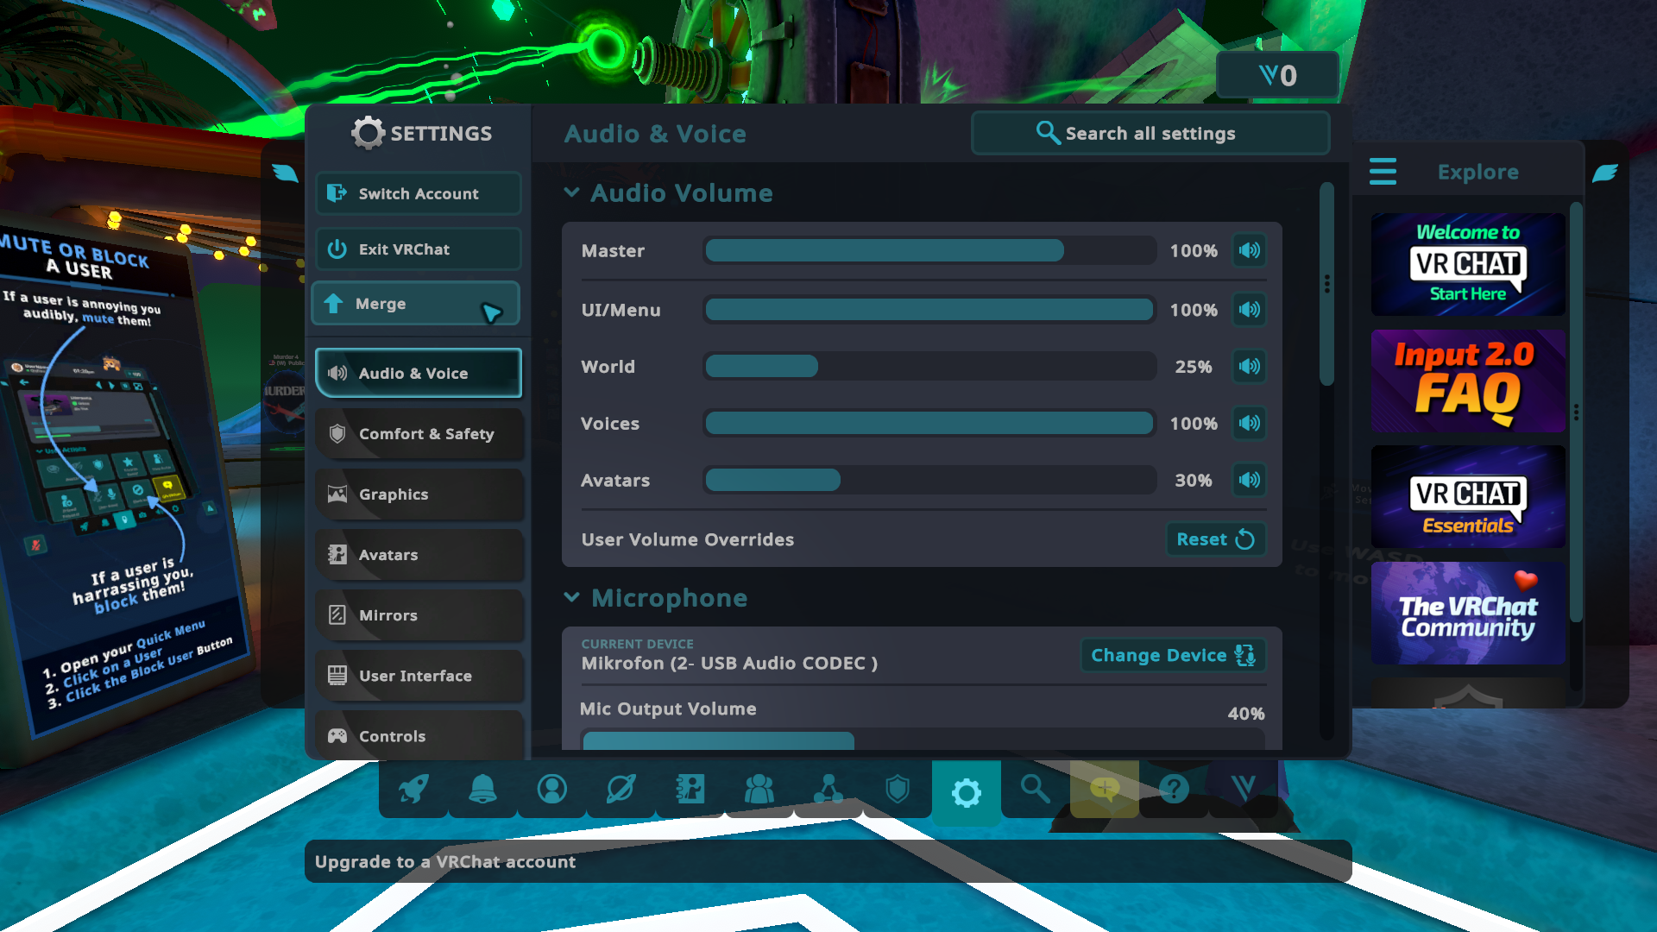Adjust the UI/Menu volume slider
Viewport: 1657px width, 932px height.
click(929, 310)
